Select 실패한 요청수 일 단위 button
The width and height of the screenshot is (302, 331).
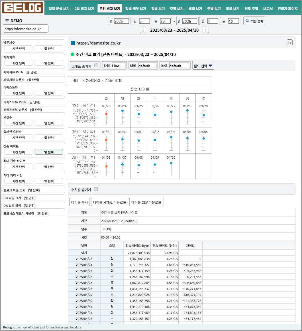49,138
